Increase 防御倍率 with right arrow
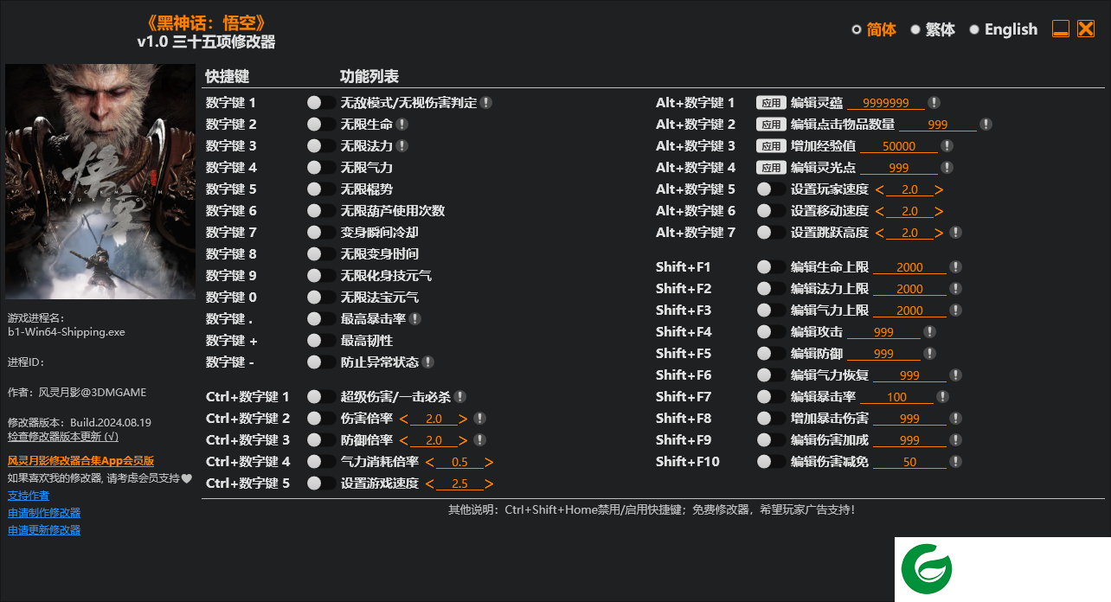1111x602 pixels. [463, 440]
